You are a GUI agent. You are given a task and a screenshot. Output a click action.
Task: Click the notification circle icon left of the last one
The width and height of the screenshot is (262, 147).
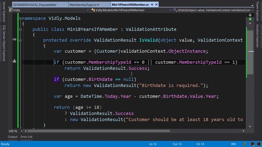pyautogui.click(x=253, y=144)
